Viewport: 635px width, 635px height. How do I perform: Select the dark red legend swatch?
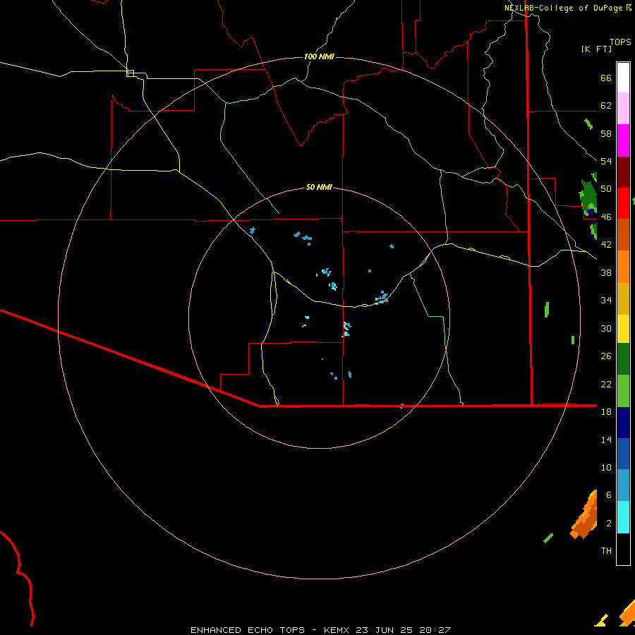(623, 172)
